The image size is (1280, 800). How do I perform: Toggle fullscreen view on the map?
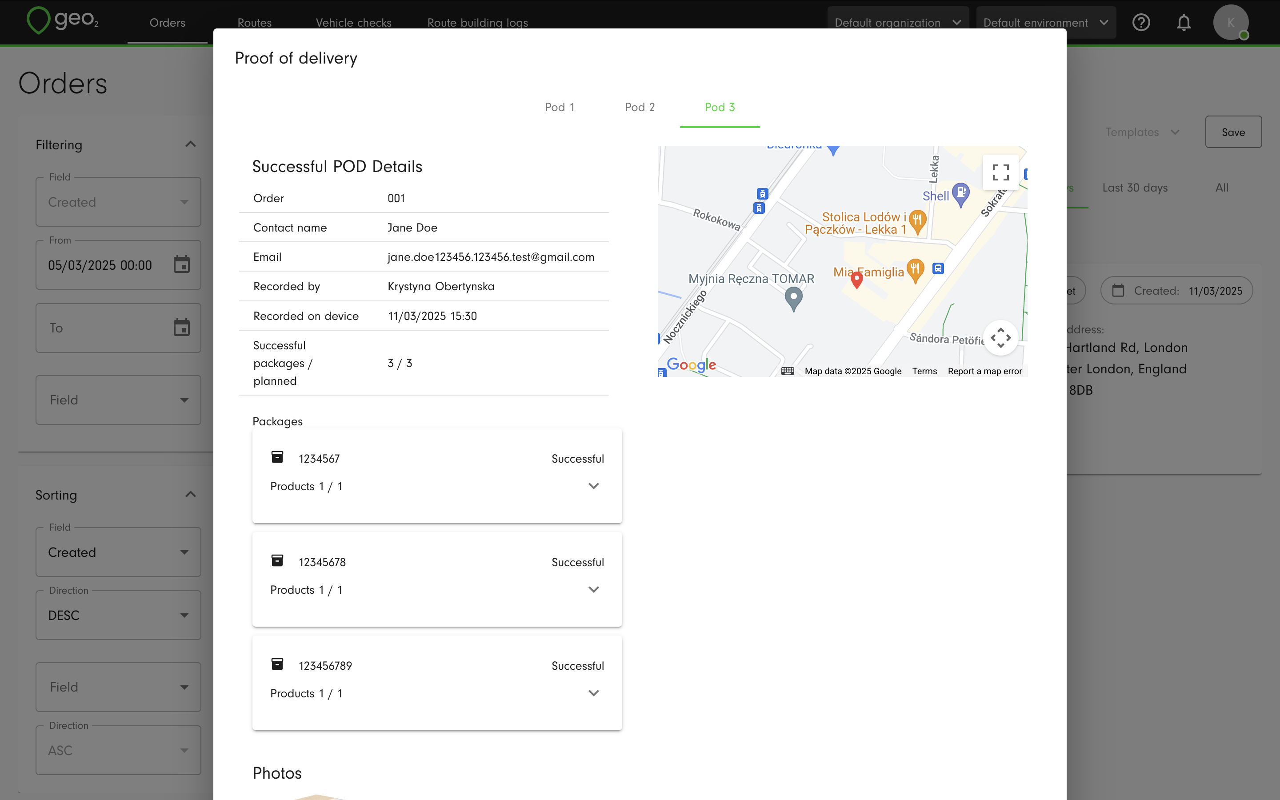click(1000, 172)
